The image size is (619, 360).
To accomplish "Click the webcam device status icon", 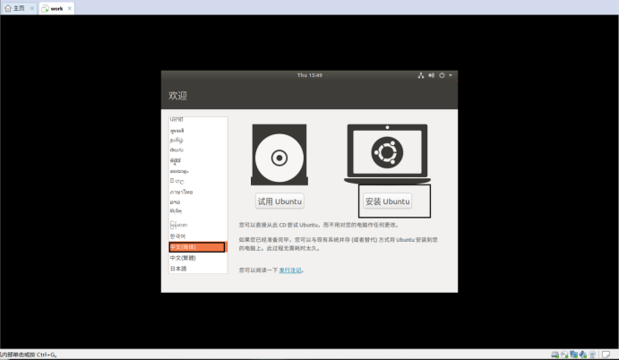I will coord(592,355).
